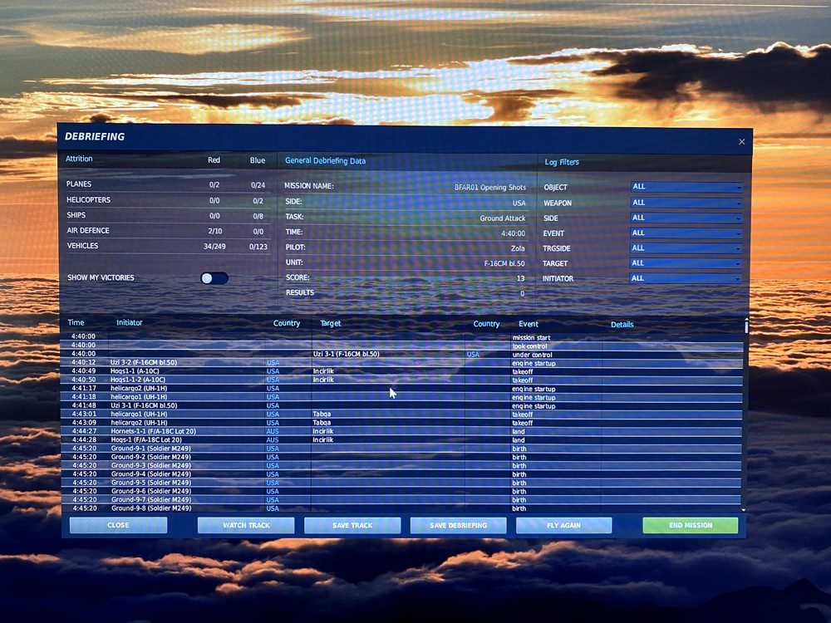Close the Debriefing window with X

pos(741,141)
